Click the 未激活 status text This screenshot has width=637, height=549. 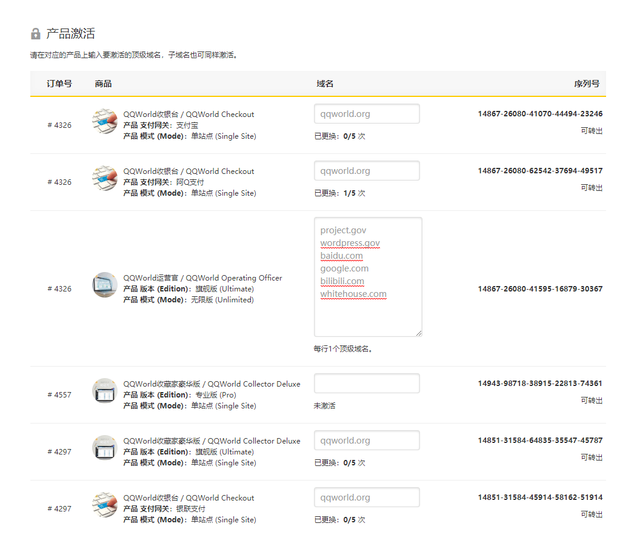(325, 405)
